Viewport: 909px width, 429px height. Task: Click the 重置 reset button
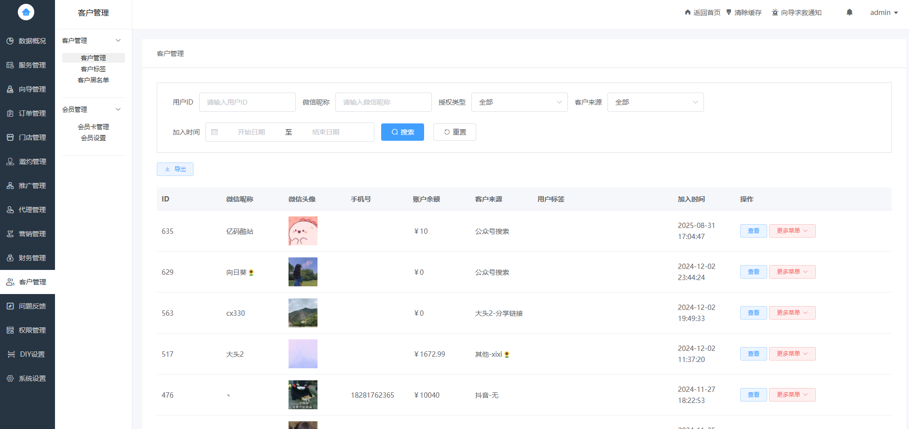tap(454, 132)
